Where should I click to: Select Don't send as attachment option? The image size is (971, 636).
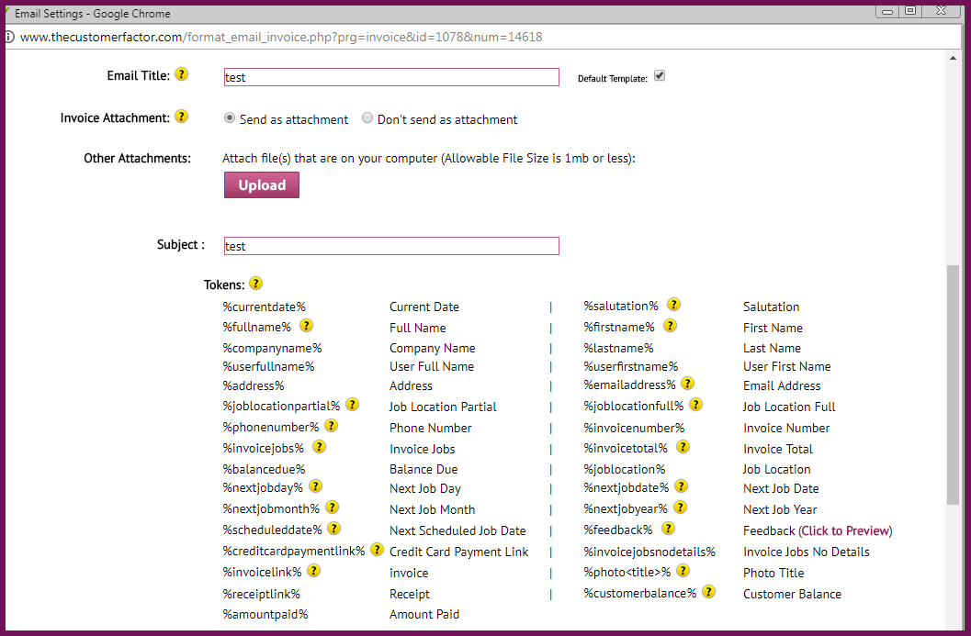(367, 117)
